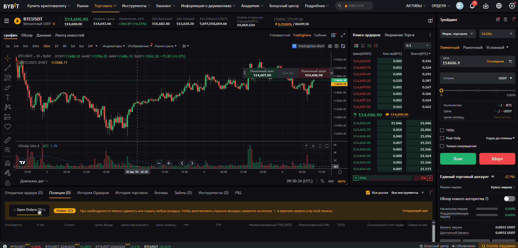Show both bids and asks order book view
This screenshot has width=518, height=248.
point(356,46)
